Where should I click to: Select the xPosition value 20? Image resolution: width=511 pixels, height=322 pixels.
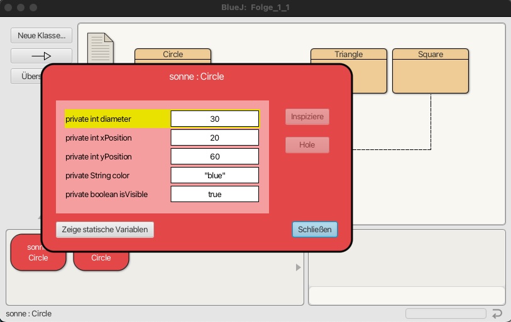[x=214, y=137]
